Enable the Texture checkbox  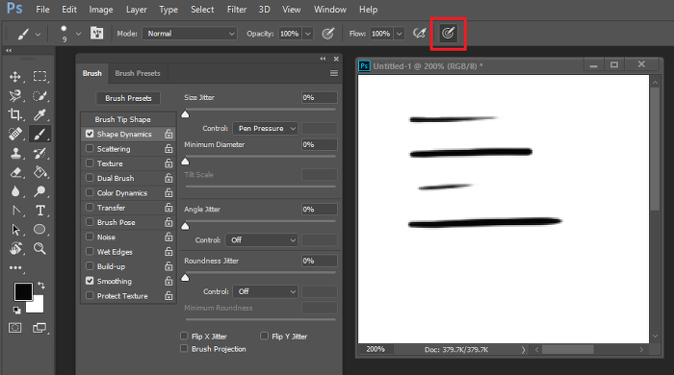(x=90, y=163)
